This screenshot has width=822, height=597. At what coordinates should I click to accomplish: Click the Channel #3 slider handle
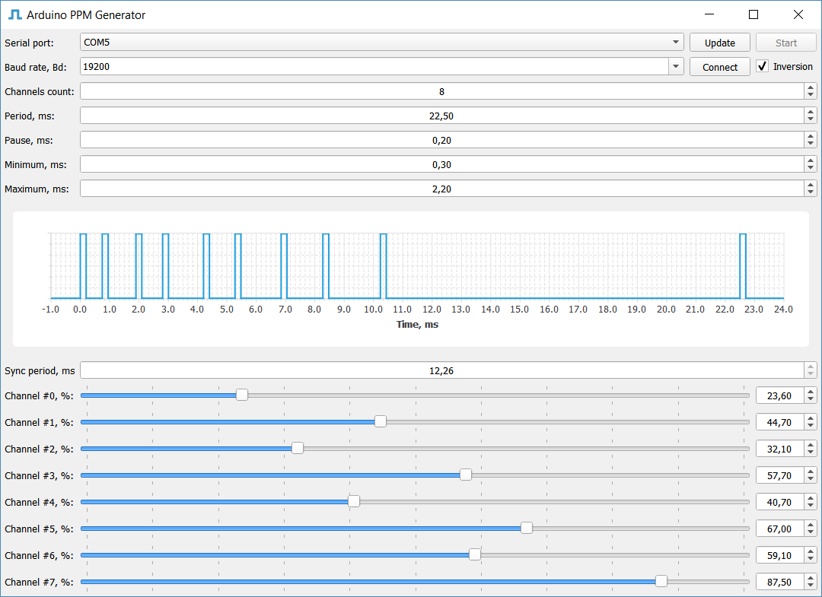(466, 475)
